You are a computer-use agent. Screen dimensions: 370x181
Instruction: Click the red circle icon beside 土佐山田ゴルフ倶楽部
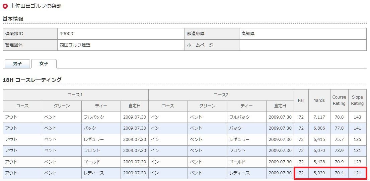pyautogui.click(x=5, y=6)
